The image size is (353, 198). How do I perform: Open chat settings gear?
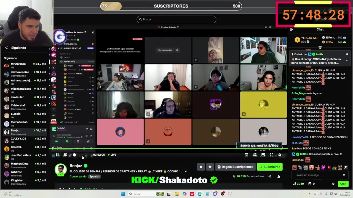click(333, 184)
